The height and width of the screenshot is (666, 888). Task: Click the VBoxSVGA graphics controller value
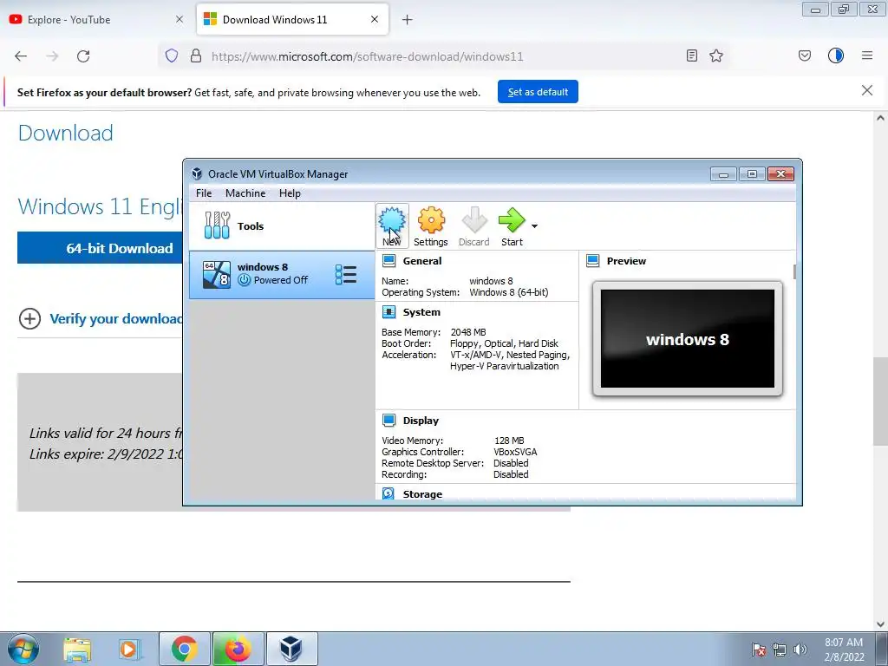[515, 452]
